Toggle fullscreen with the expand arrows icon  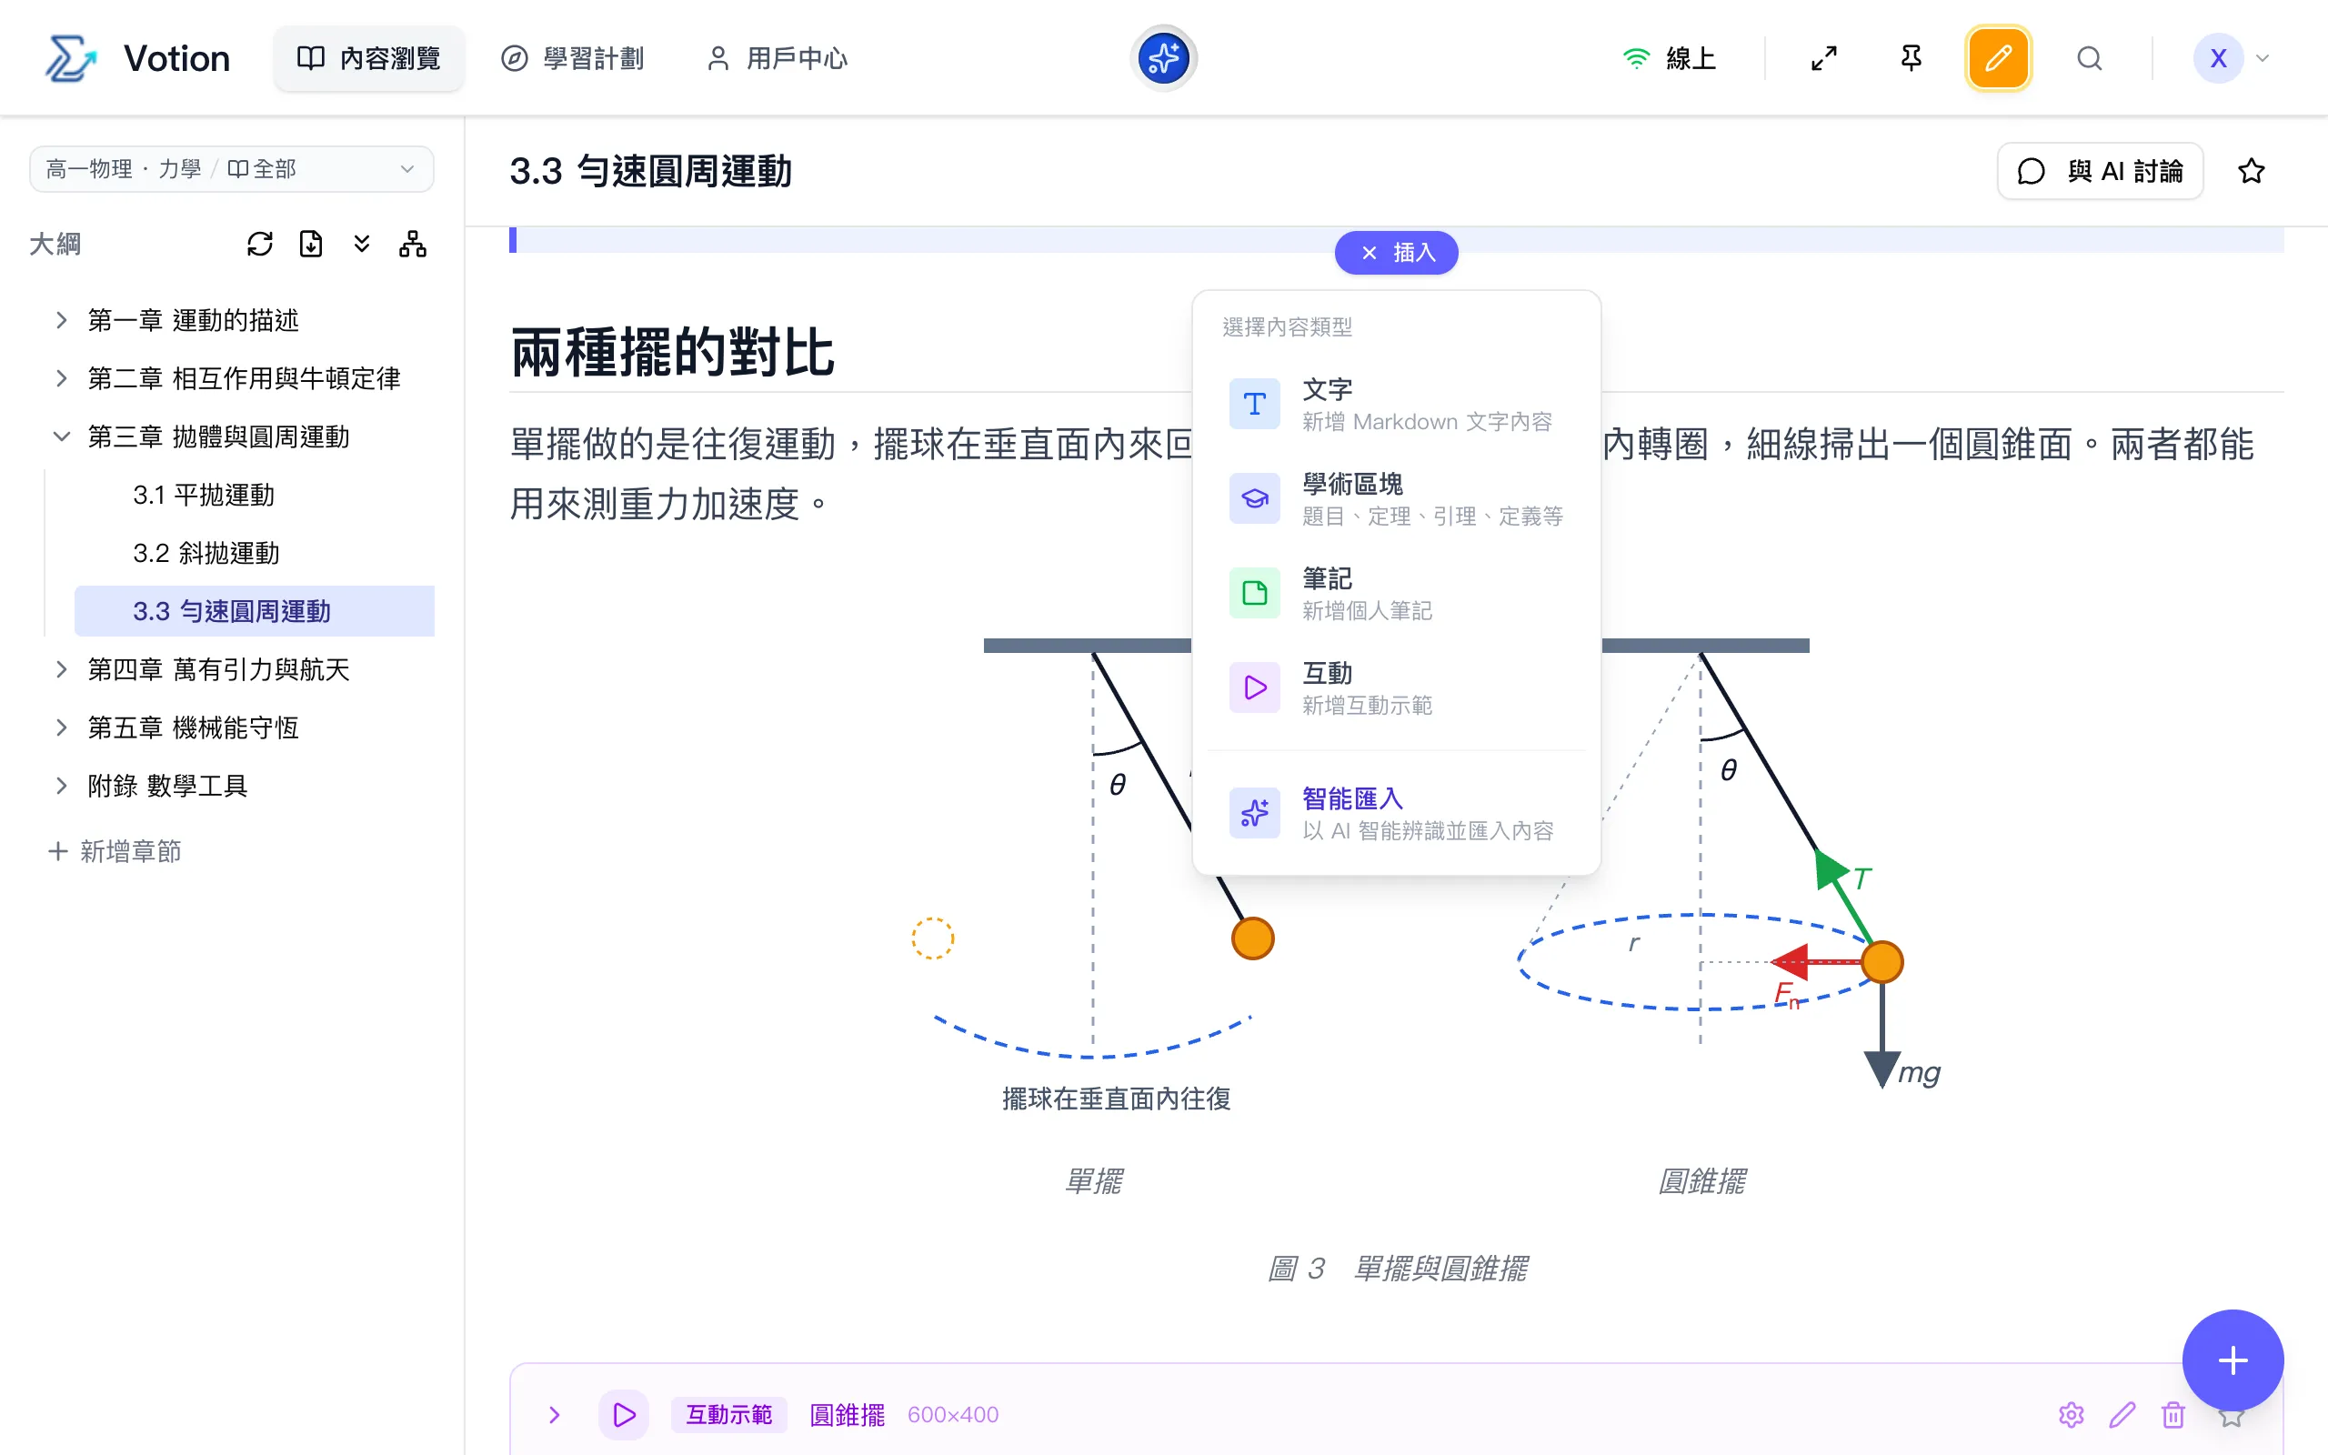point(1823,59)
